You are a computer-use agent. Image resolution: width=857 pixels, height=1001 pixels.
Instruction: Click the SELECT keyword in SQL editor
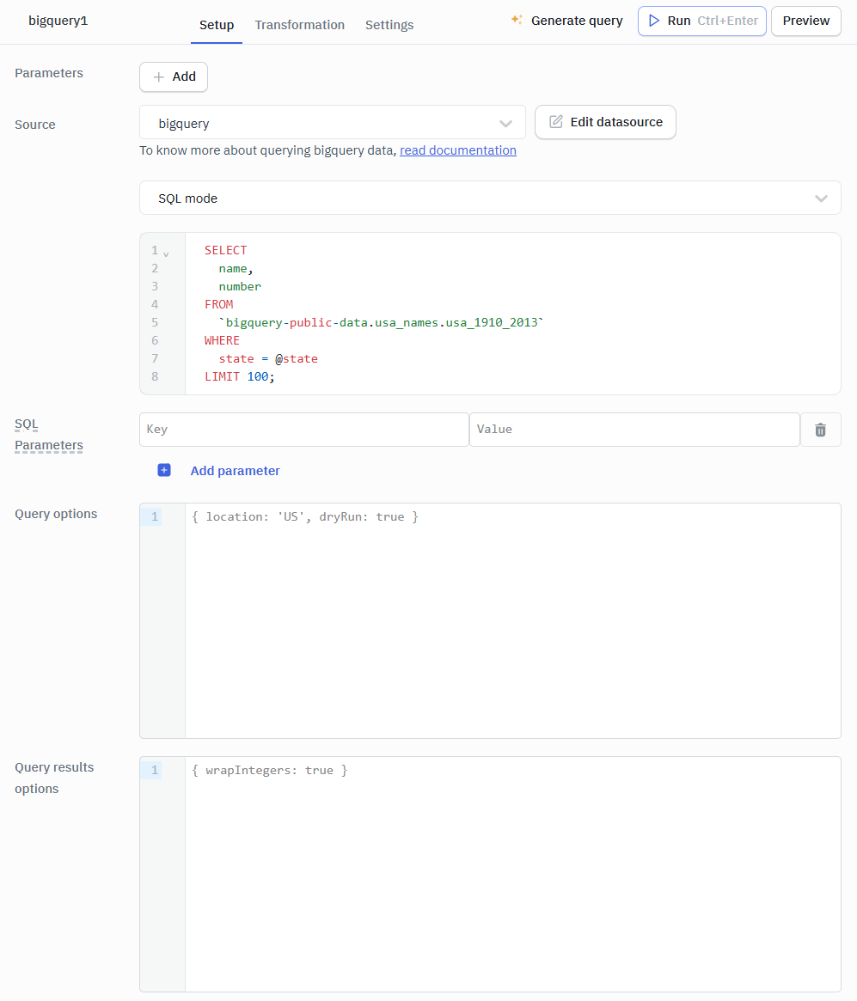point(225,250)
